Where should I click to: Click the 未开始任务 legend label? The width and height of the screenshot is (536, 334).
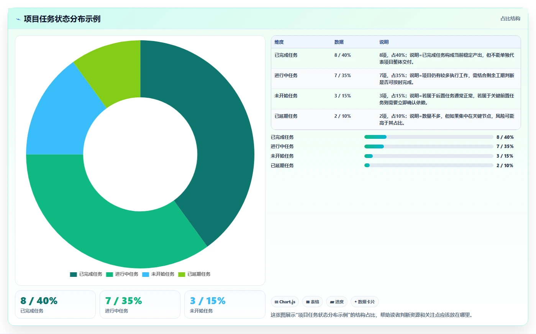pos(163,274)
